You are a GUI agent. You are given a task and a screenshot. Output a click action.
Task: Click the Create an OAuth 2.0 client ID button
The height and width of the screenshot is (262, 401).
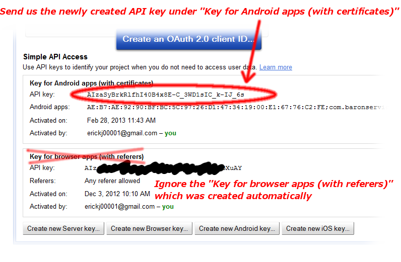(189, 39)
